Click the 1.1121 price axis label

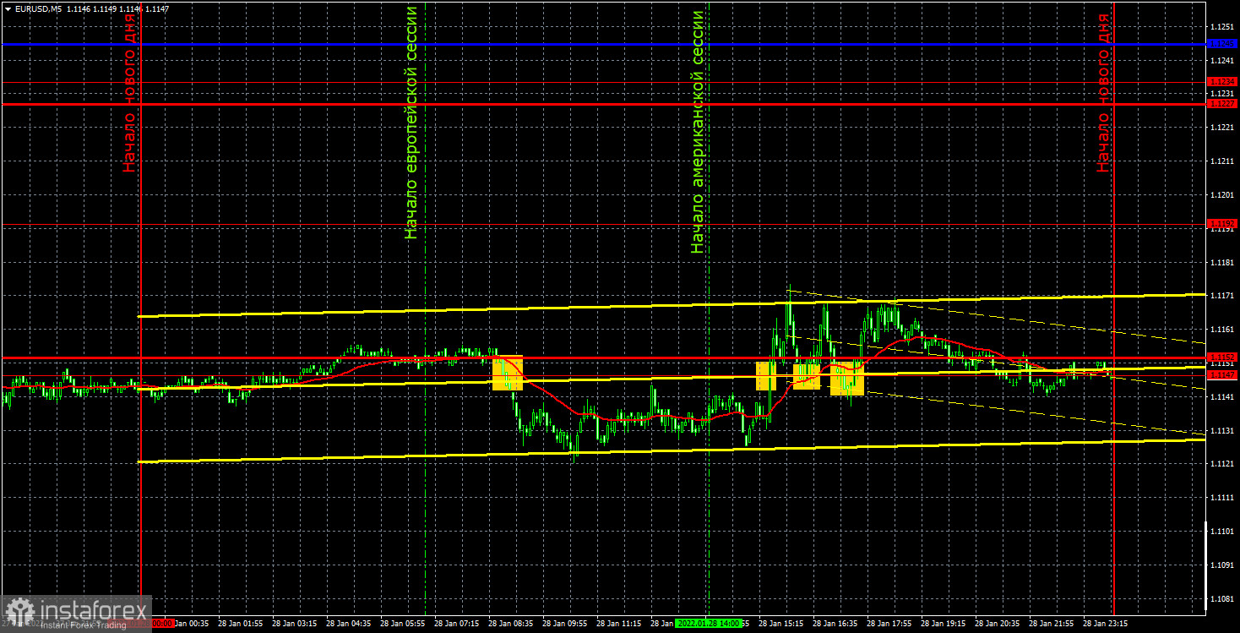point(1222,464)
